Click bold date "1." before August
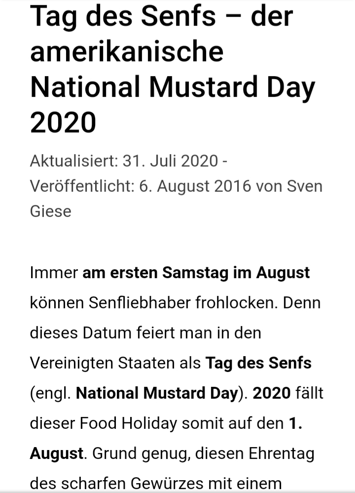The image size is (355, 493). coord(295,423)
